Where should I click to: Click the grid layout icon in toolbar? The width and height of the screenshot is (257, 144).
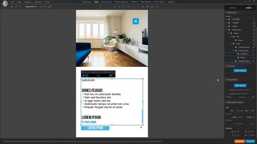(x=152, y=7)
